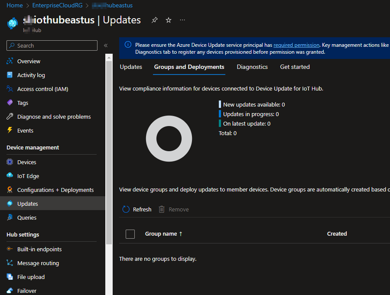Click the Refresh icon above the groups table
This screenshot has width=390, height=295.
coord(126,209)
